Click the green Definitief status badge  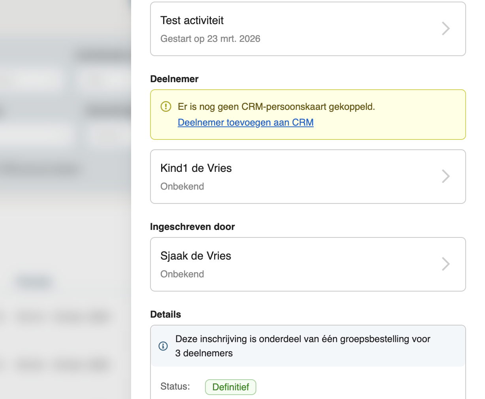(231, 387)
